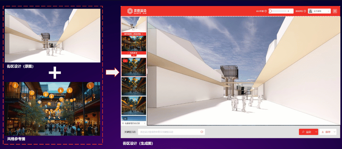Collapse the 模型原图 | 渲染参数 panel bar
This screenshot has height=149, width=342.
pos(134,34)
